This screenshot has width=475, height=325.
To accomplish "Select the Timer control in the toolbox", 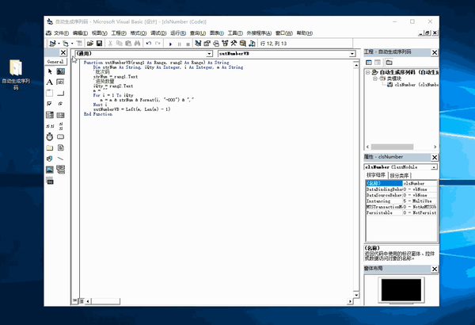I will (50, 137).
